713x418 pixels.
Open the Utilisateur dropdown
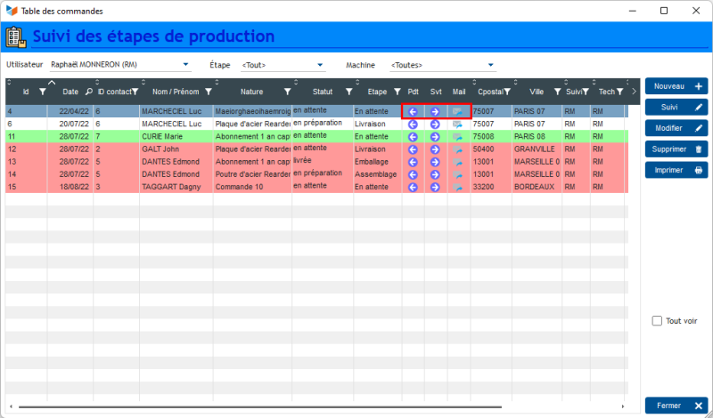(x=185, y=65)
